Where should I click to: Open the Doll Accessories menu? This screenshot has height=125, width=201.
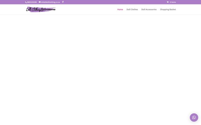[149, 9]
